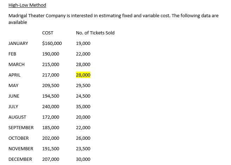
Task: Click November's 23,500 tickets value
Action: click(83, 149)
